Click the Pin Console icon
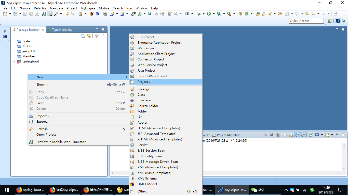Image resolution: width=348 pixels, height=195 pixels. pyautogui.click(x=311, y=135)
